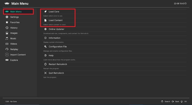Screen dimensions: 192x105
Task: Click the Load Core rocket icon
Action: click(45, 12)
